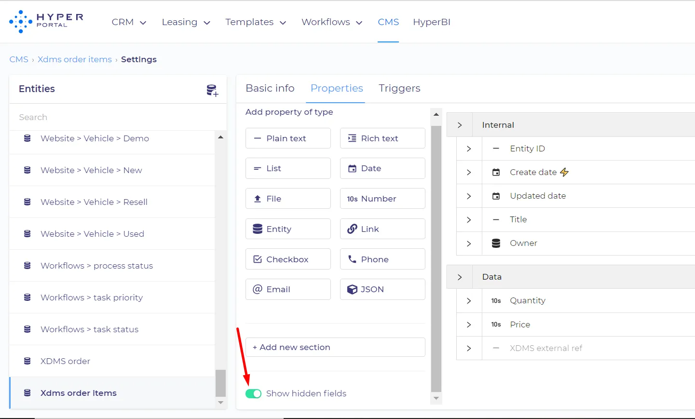Open the HyperBI menu item
Screen dimensions: 695x419
point(432,22)
